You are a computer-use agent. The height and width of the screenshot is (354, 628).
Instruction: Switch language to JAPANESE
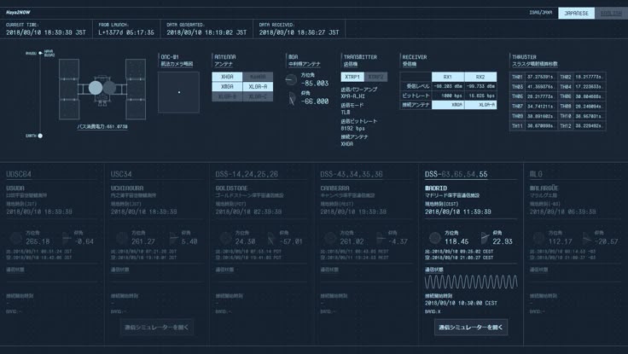[x=576, y=13]
